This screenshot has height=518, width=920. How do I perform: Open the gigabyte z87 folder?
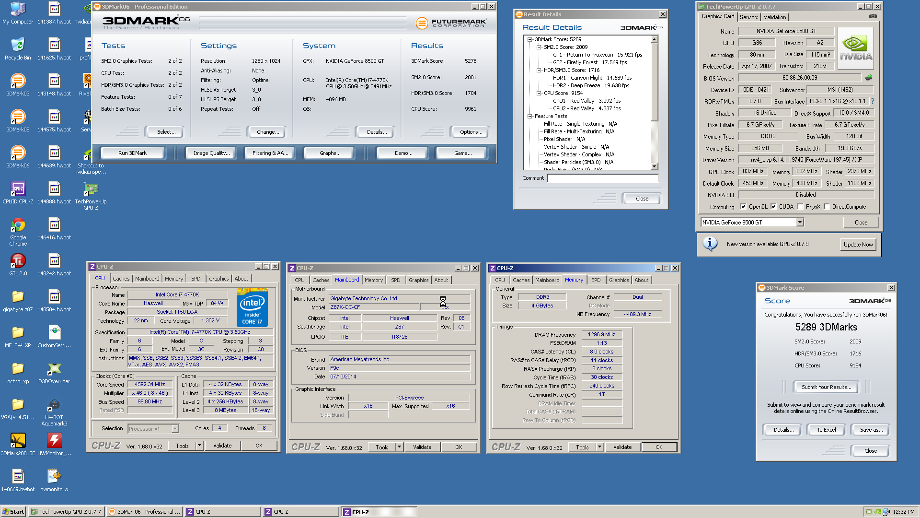pyautogui.click(x=18, y=301)
